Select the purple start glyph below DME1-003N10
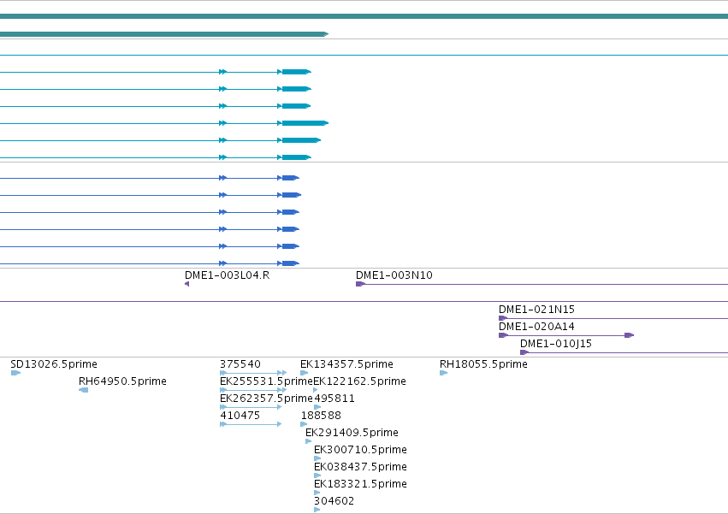728x514 pixels. tap(360, 284)
